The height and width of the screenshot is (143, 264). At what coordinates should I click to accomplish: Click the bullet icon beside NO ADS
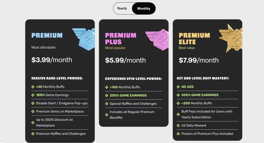(178, 87)
